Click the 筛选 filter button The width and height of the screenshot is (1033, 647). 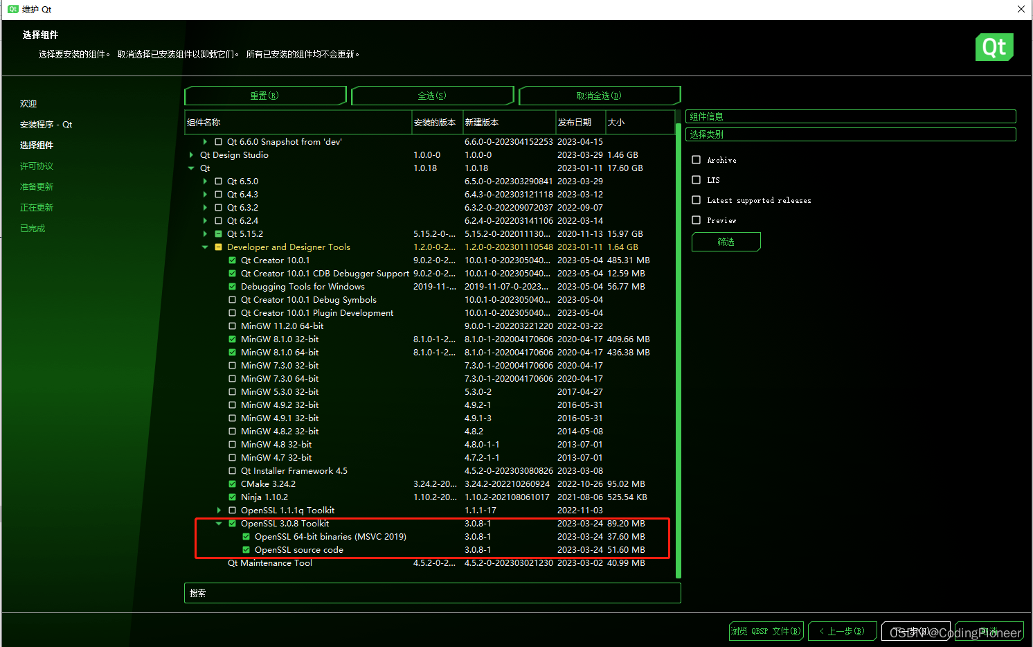726,242
